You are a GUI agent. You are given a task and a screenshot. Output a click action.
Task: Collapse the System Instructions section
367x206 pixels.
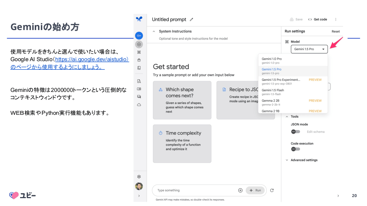pyautogui.click(x=154, y=31)
